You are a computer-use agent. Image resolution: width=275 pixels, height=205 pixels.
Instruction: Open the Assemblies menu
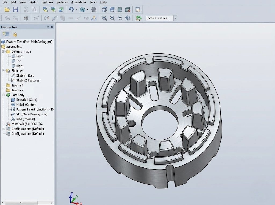coord(79,2)
